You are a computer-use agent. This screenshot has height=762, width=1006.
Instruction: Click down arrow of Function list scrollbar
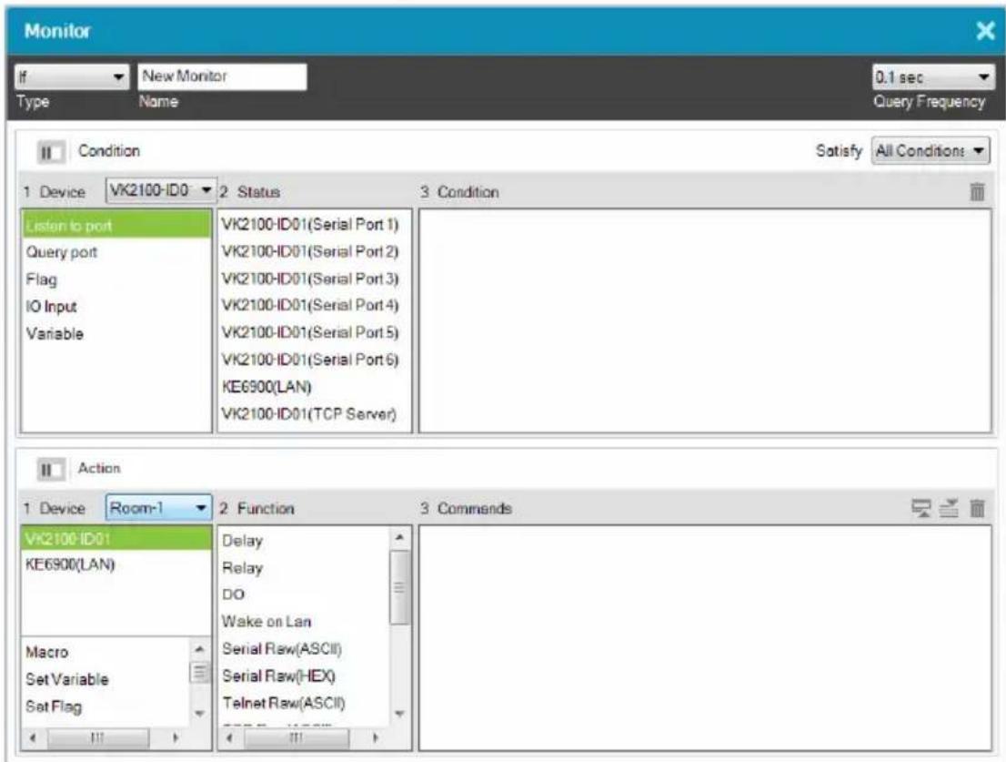pyautogui.click(x=399, y=714)
